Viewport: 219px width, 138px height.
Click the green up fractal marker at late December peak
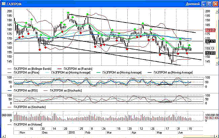coord(68,13)
